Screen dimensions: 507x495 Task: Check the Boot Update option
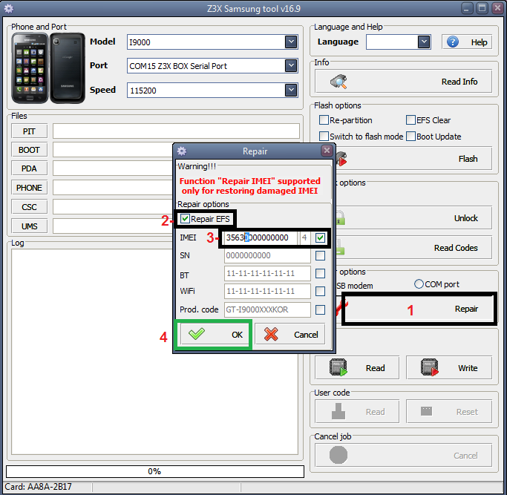click(x=410, y=136)
